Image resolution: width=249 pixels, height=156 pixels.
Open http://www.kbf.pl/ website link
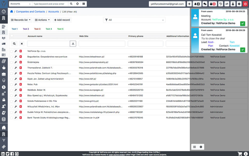point(87,79)
